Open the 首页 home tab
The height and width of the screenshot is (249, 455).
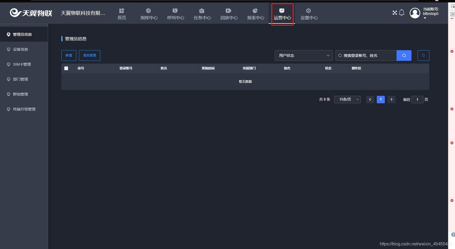coord(122,14)
